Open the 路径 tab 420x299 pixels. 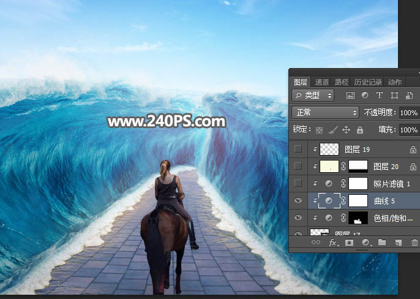pyautogui.click(x=341, y=82)
